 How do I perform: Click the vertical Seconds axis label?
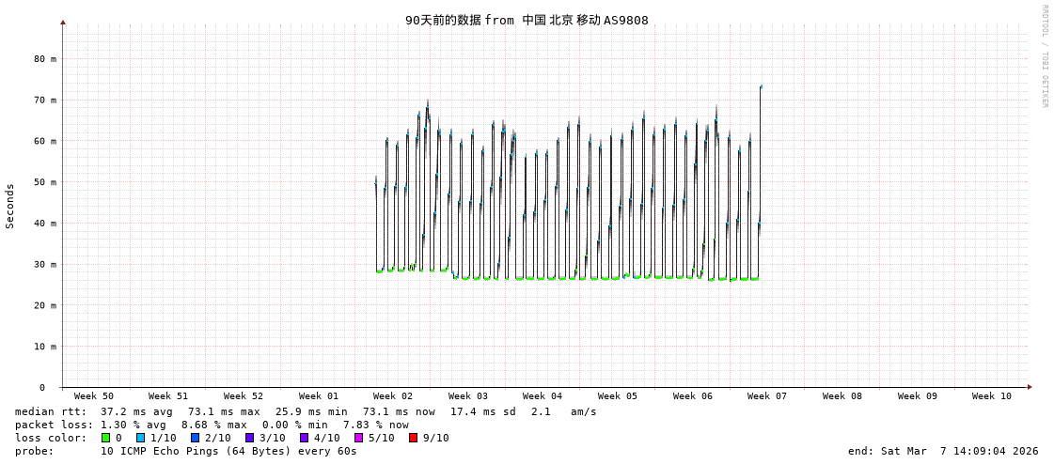[x=10, y=206]
